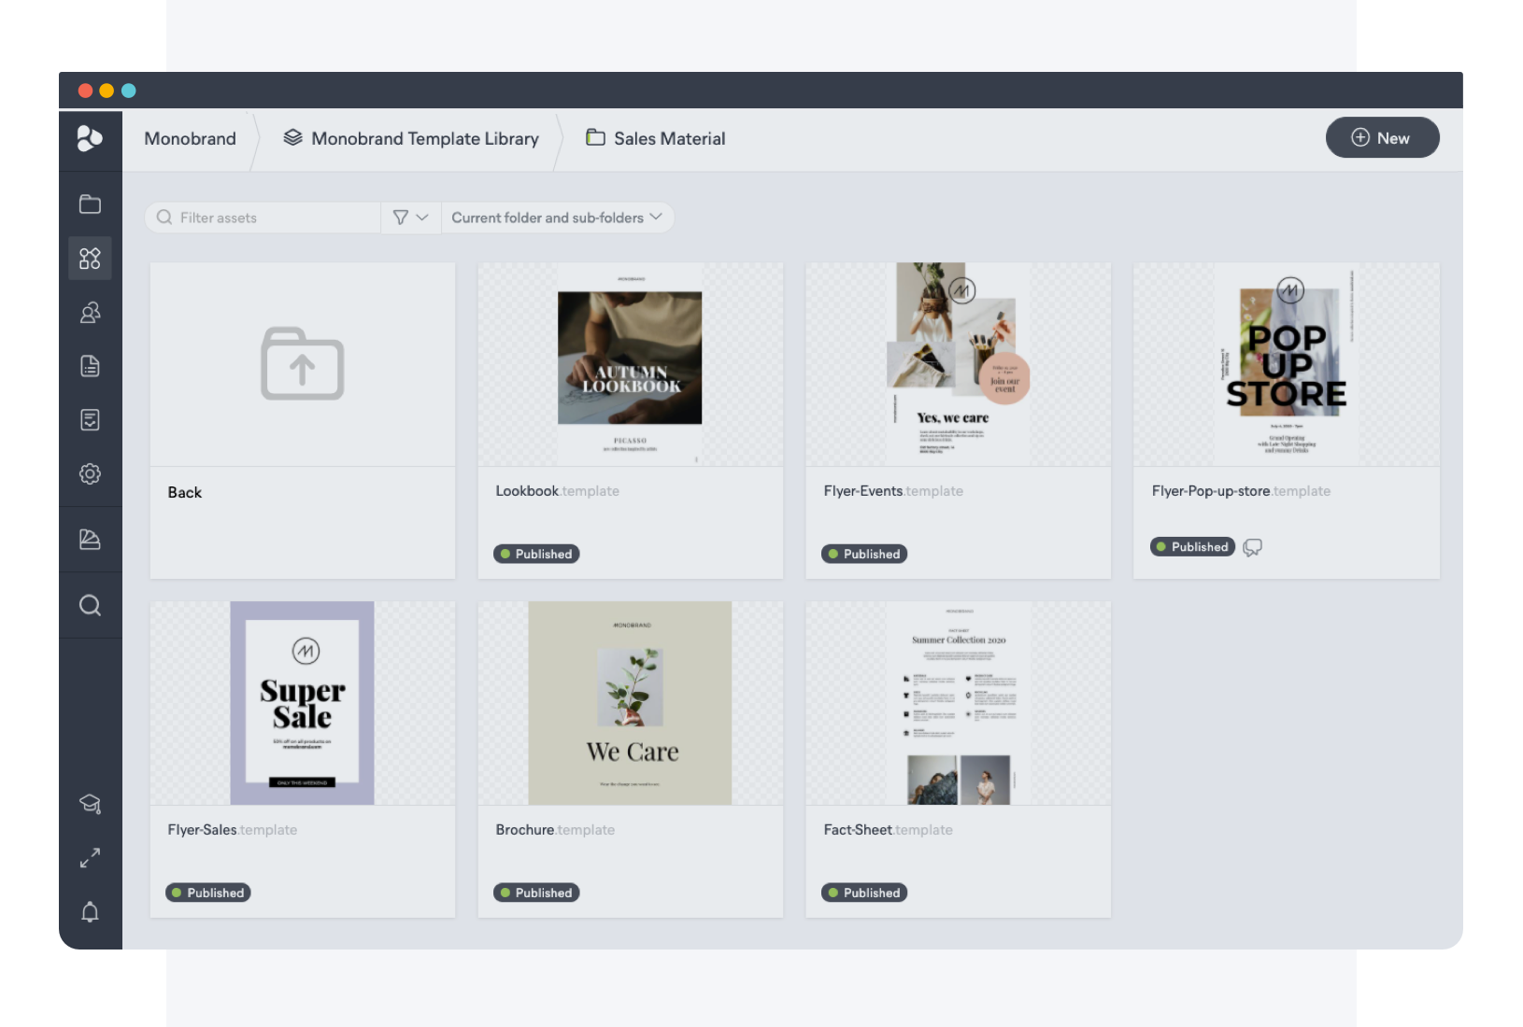
Task: Click the Brochure.template name
Action: pos(555,830)
